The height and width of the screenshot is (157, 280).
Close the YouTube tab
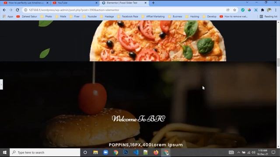[96, 3]
